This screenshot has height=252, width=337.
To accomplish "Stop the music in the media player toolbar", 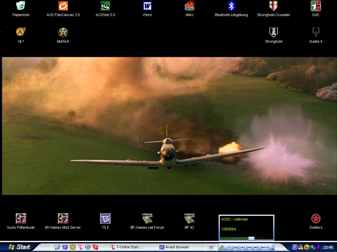I will point(242,247).
